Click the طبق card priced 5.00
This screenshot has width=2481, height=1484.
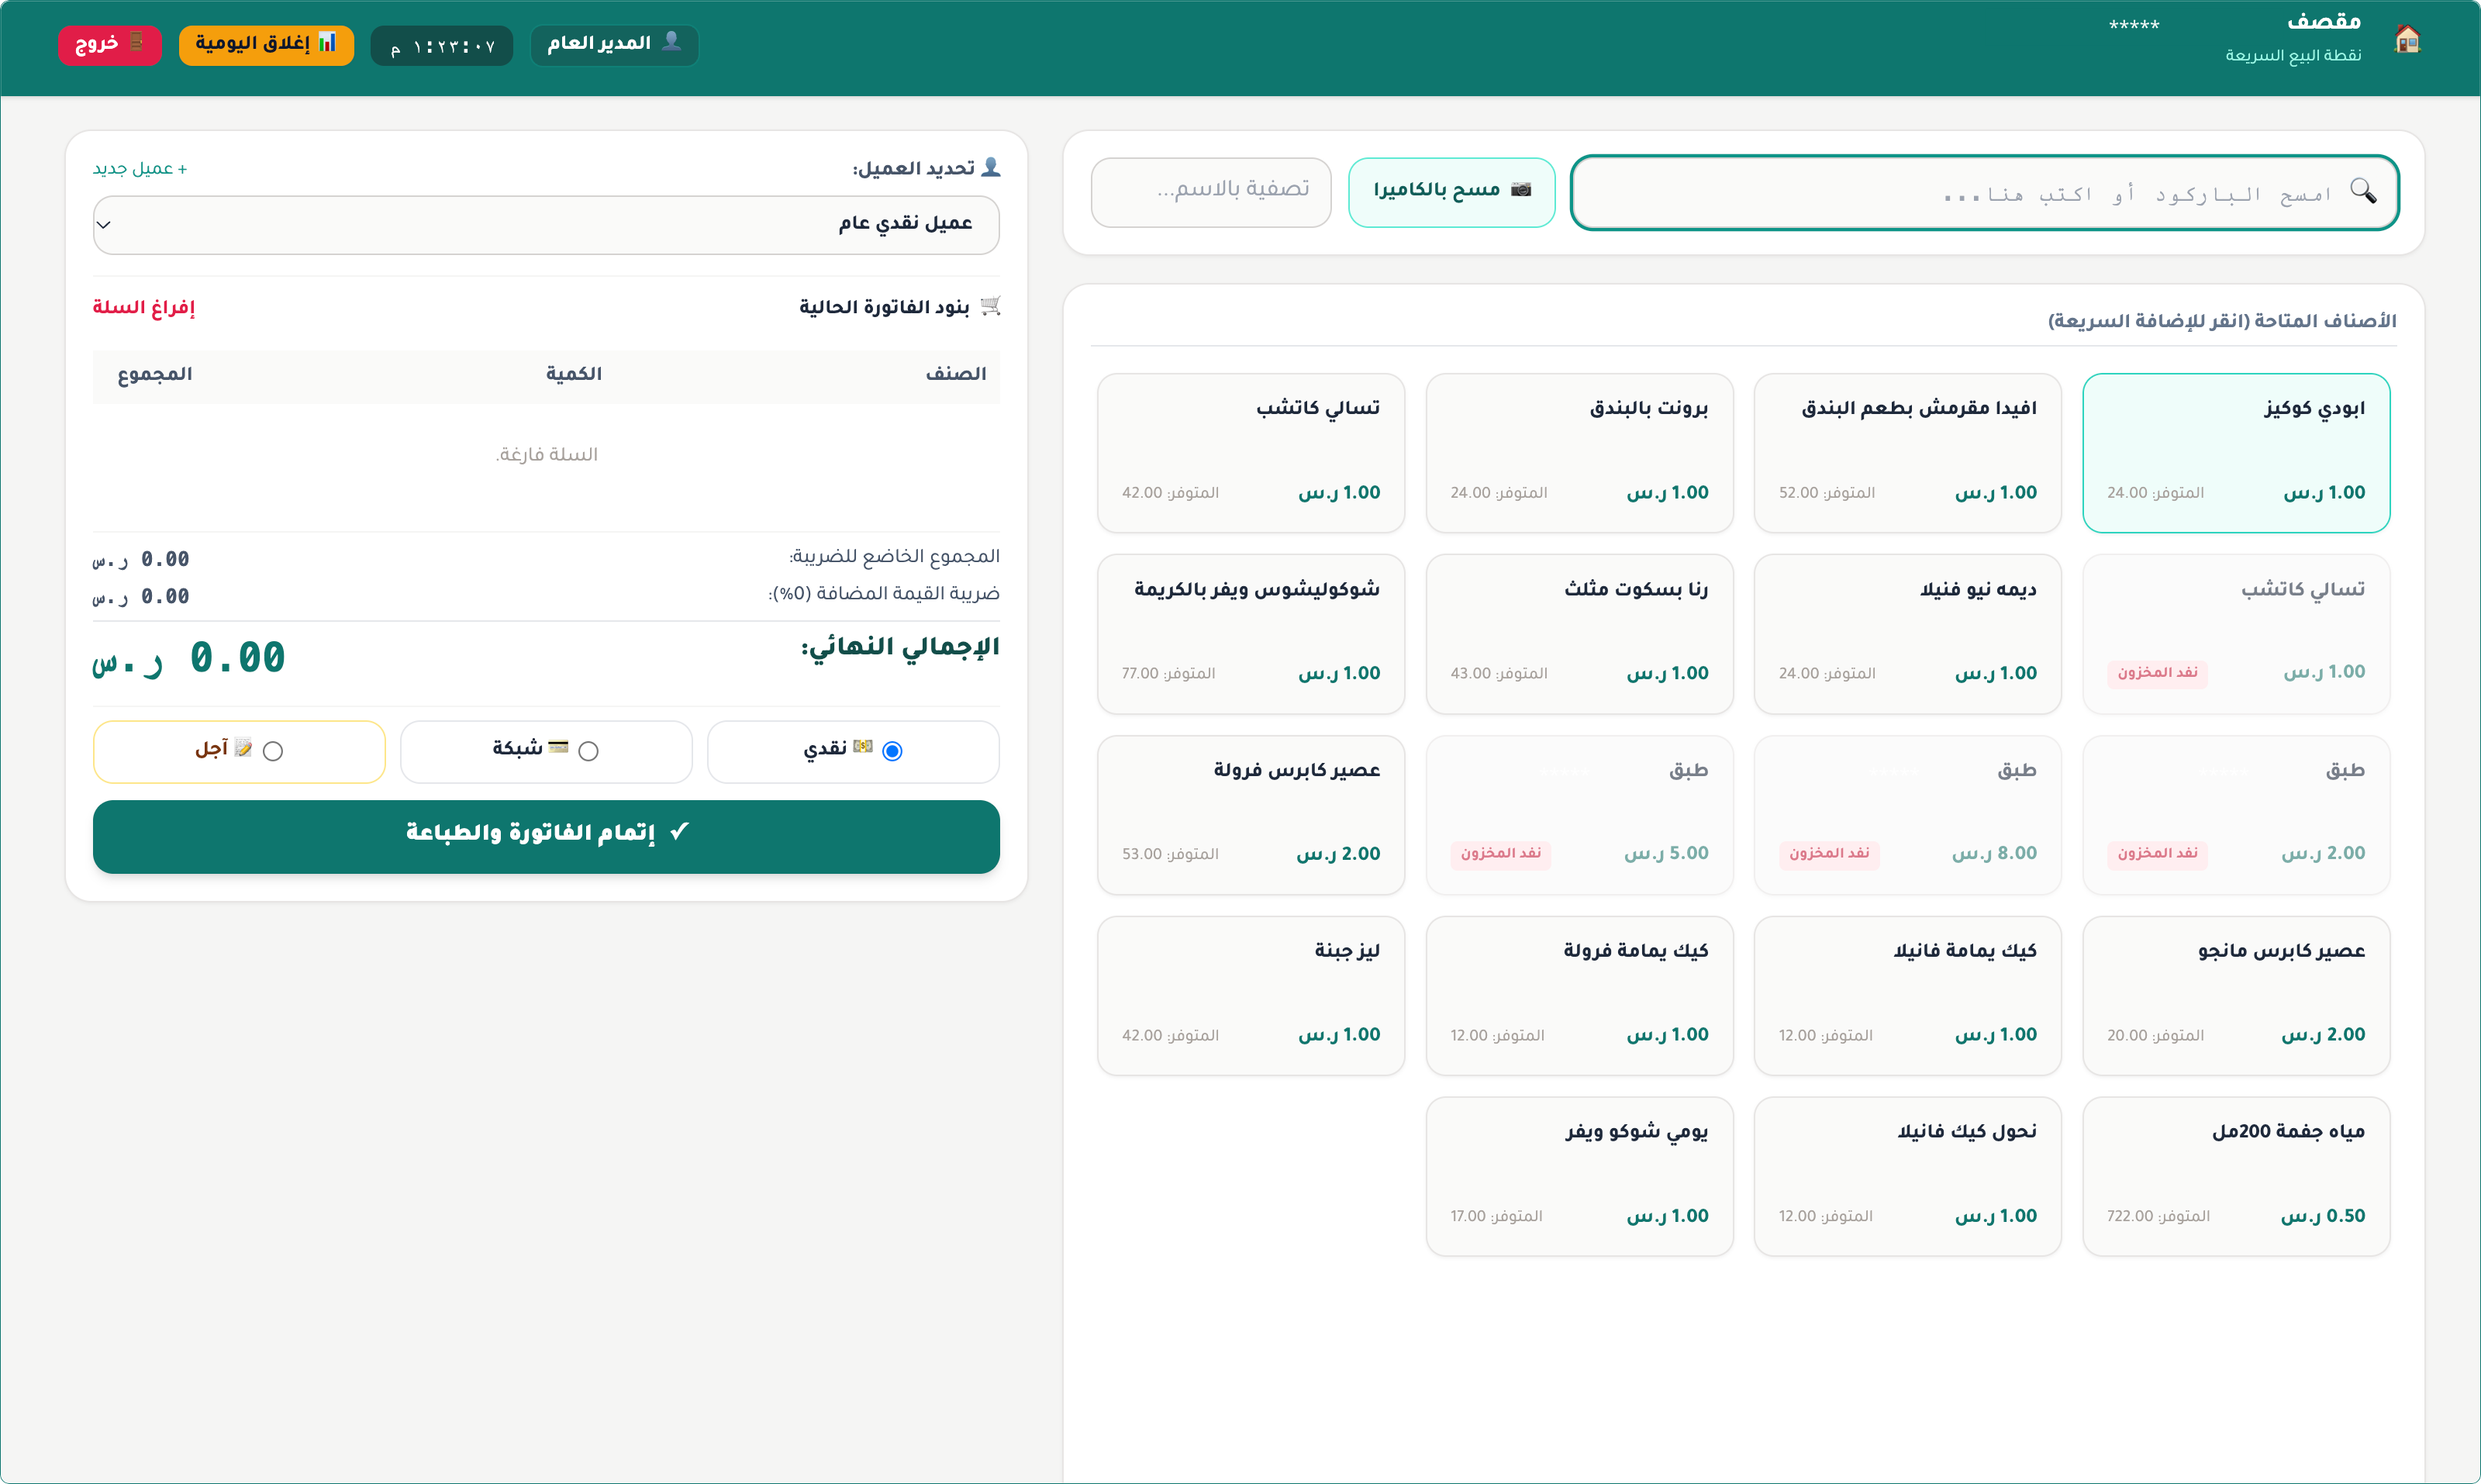click(x=1579, y=814)
